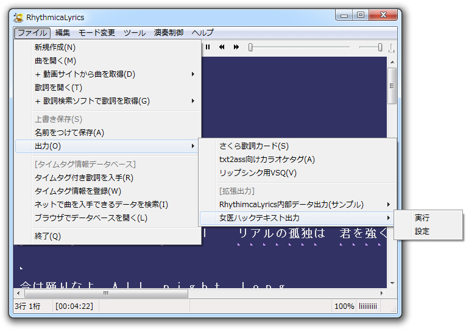The width and height of the screenshot is (466, 329).
Task: Open the ファイル menu
Action: coord(32,33)
